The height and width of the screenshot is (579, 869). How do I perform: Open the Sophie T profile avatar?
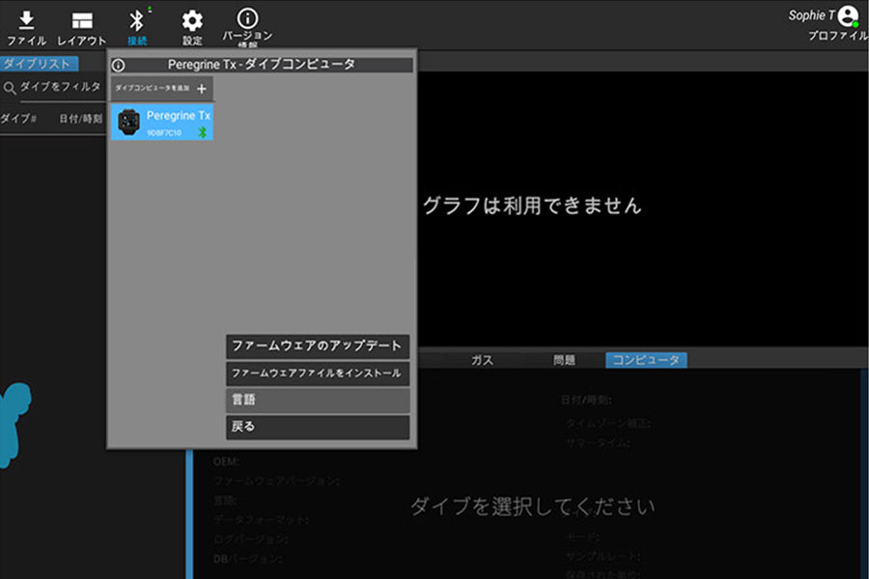point(848,15)
